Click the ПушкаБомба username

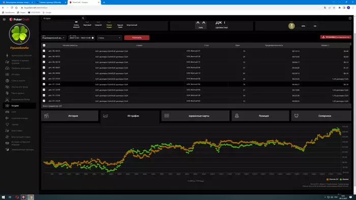[x=19, y=48]
